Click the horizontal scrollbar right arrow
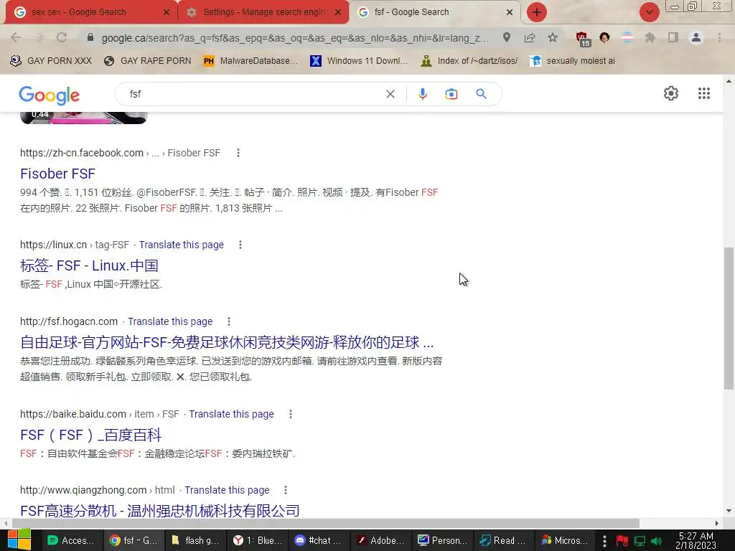Screen dimensions: 735x551 pyautogui.click(x=717, y=523)
